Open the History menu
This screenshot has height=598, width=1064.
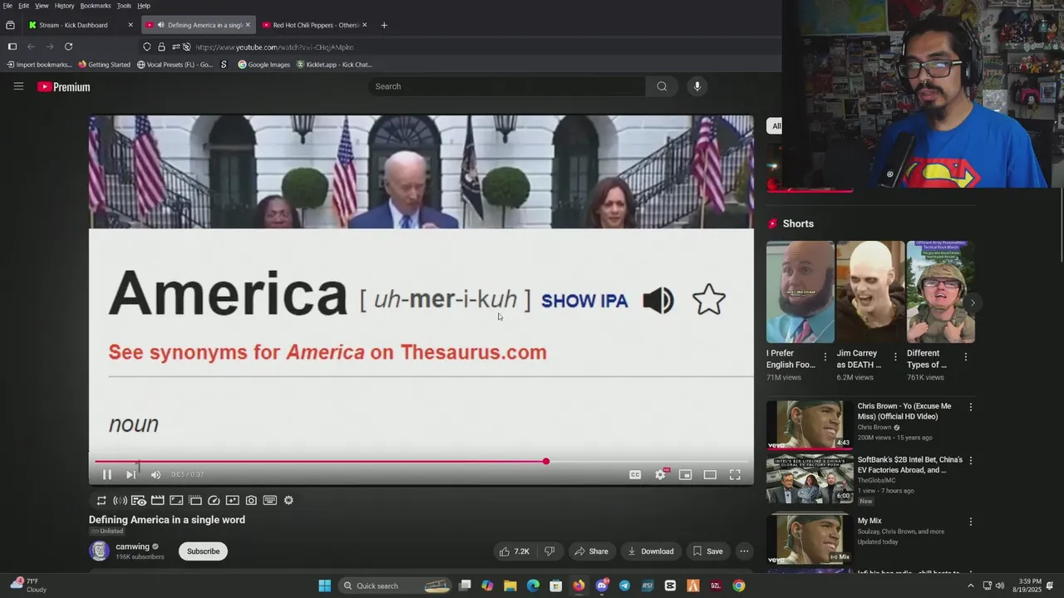pyautogui.click(x=64, y=6)
